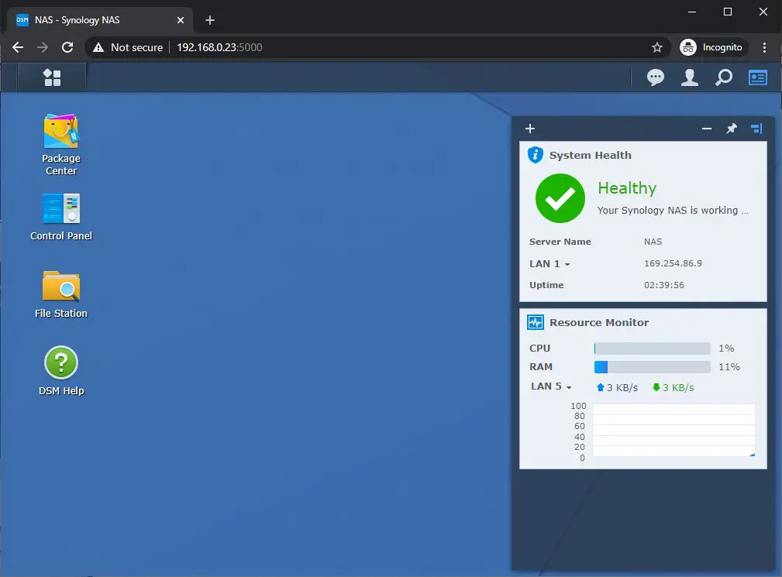Expand the LAN 5 dropdown
This screenshot has height=577, width=782.
pyautogui.click(x=551, y=386)
